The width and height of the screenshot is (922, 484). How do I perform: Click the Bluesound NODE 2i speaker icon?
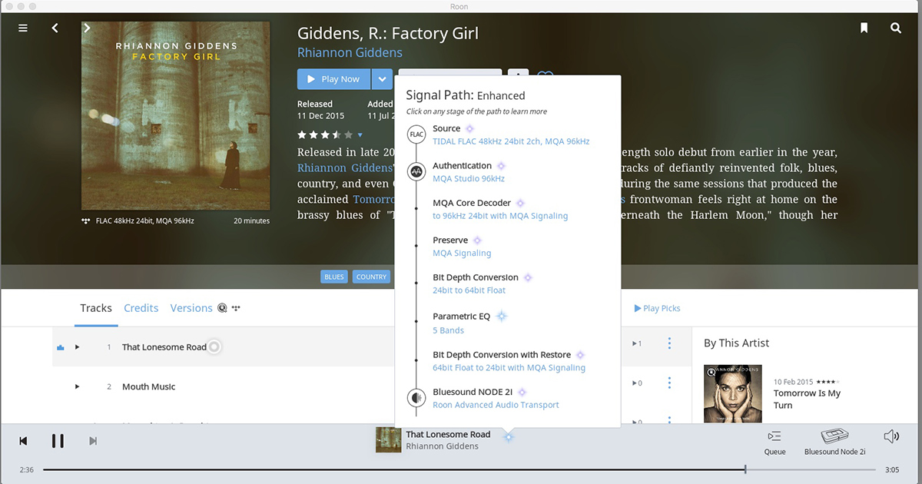(x=416, y=398)
